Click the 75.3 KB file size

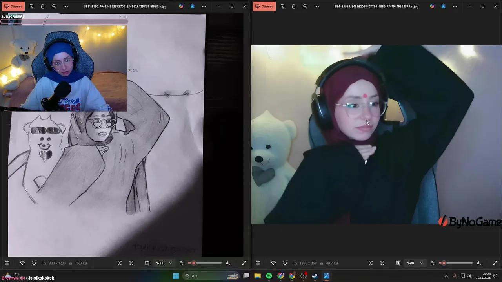click(81, 263)
